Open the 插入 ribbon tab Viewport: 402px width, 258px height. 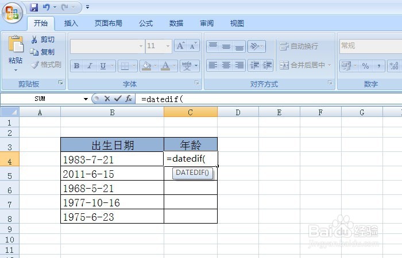click(x=71, y=24)
